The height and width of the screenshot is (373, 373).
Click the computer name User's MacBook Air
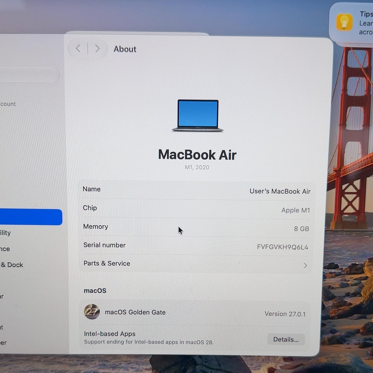tap(280, 191)
